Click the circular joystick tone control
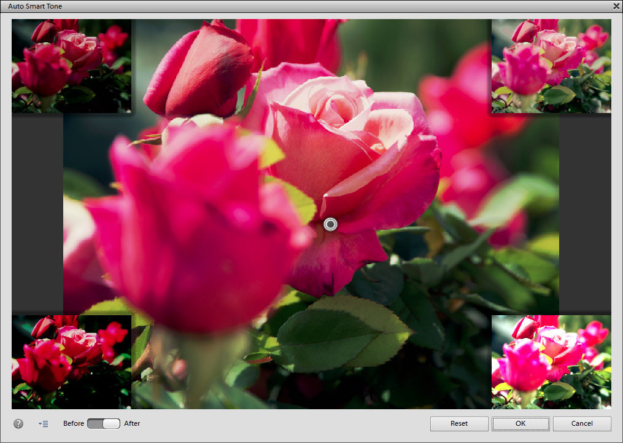Image resolution: width=623 pixels, height=443 pixels. tap(330, 224)
